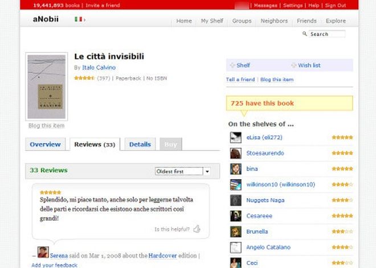Screen dimensions: 376x268
Task: Open Nuggets Naga profile link
Action: coord(265,200)
